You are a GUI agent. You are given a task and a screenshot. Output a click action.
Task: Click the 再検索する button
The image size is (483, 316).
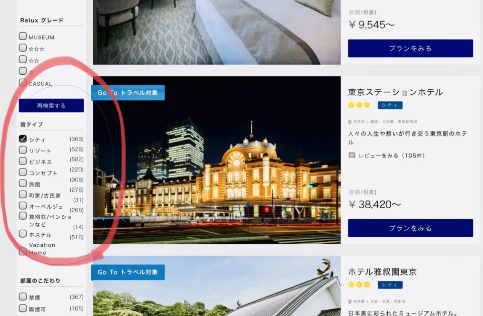pyautogui.click(x=51, y=106)
